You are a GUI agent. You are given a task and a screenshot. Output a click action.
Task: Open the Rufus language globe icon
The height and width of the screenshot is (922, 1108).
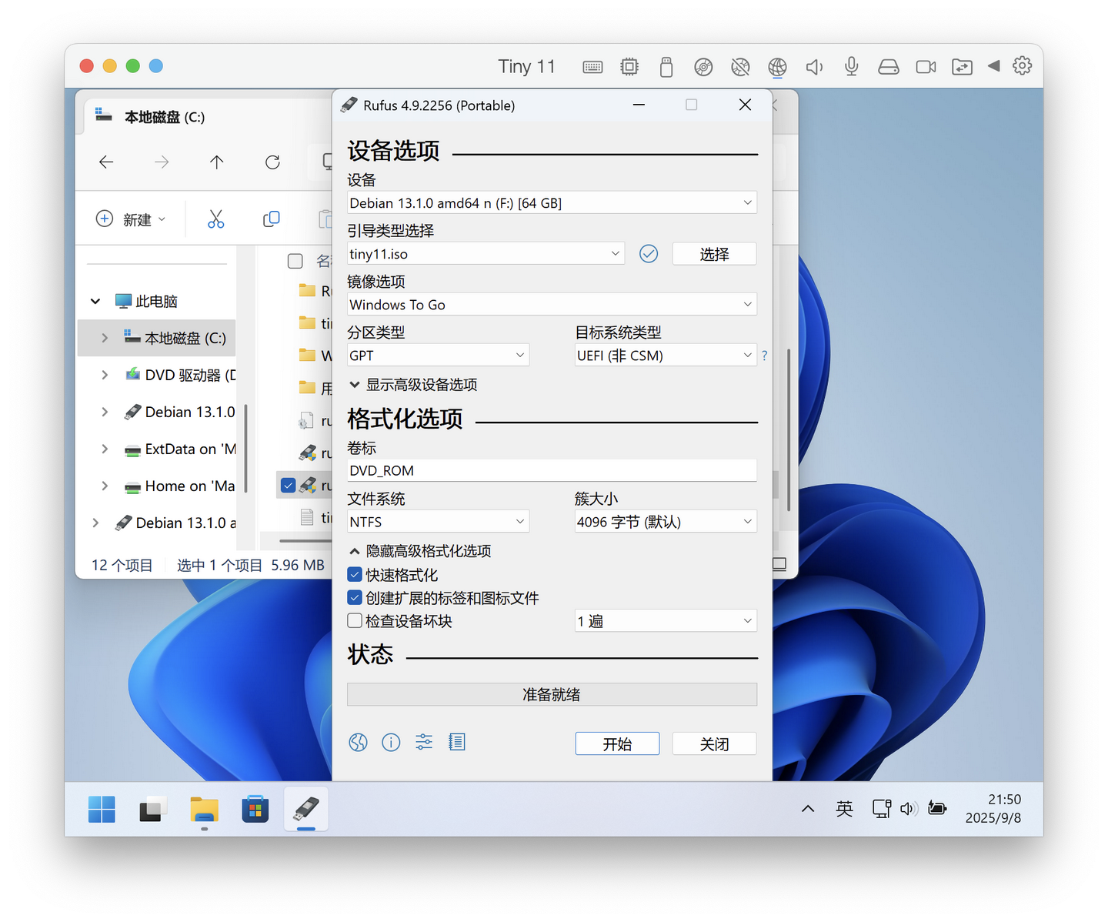coord(358,742)
